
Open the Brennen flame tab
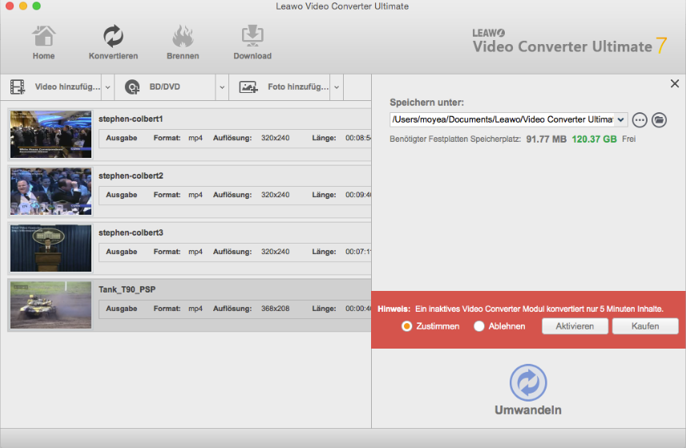coord(183,37)
